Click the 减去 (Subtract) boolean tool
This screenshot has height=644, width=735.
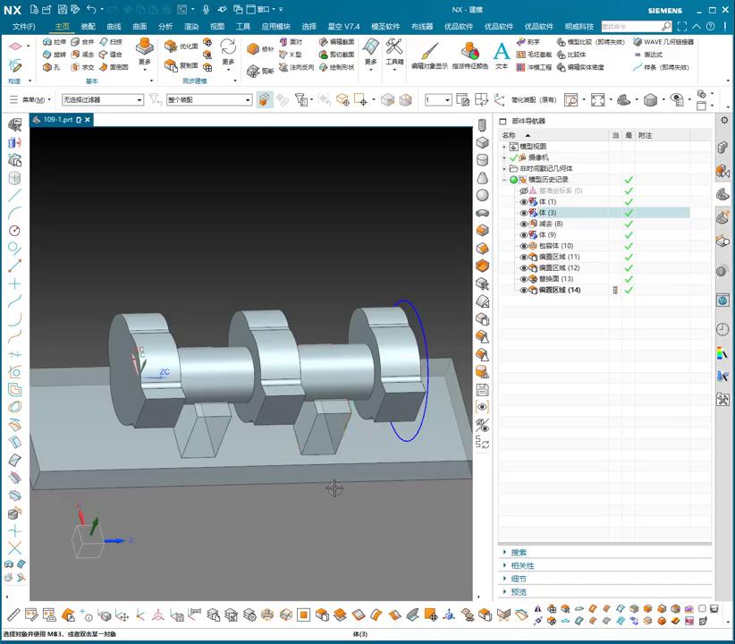tap(82, 55)
